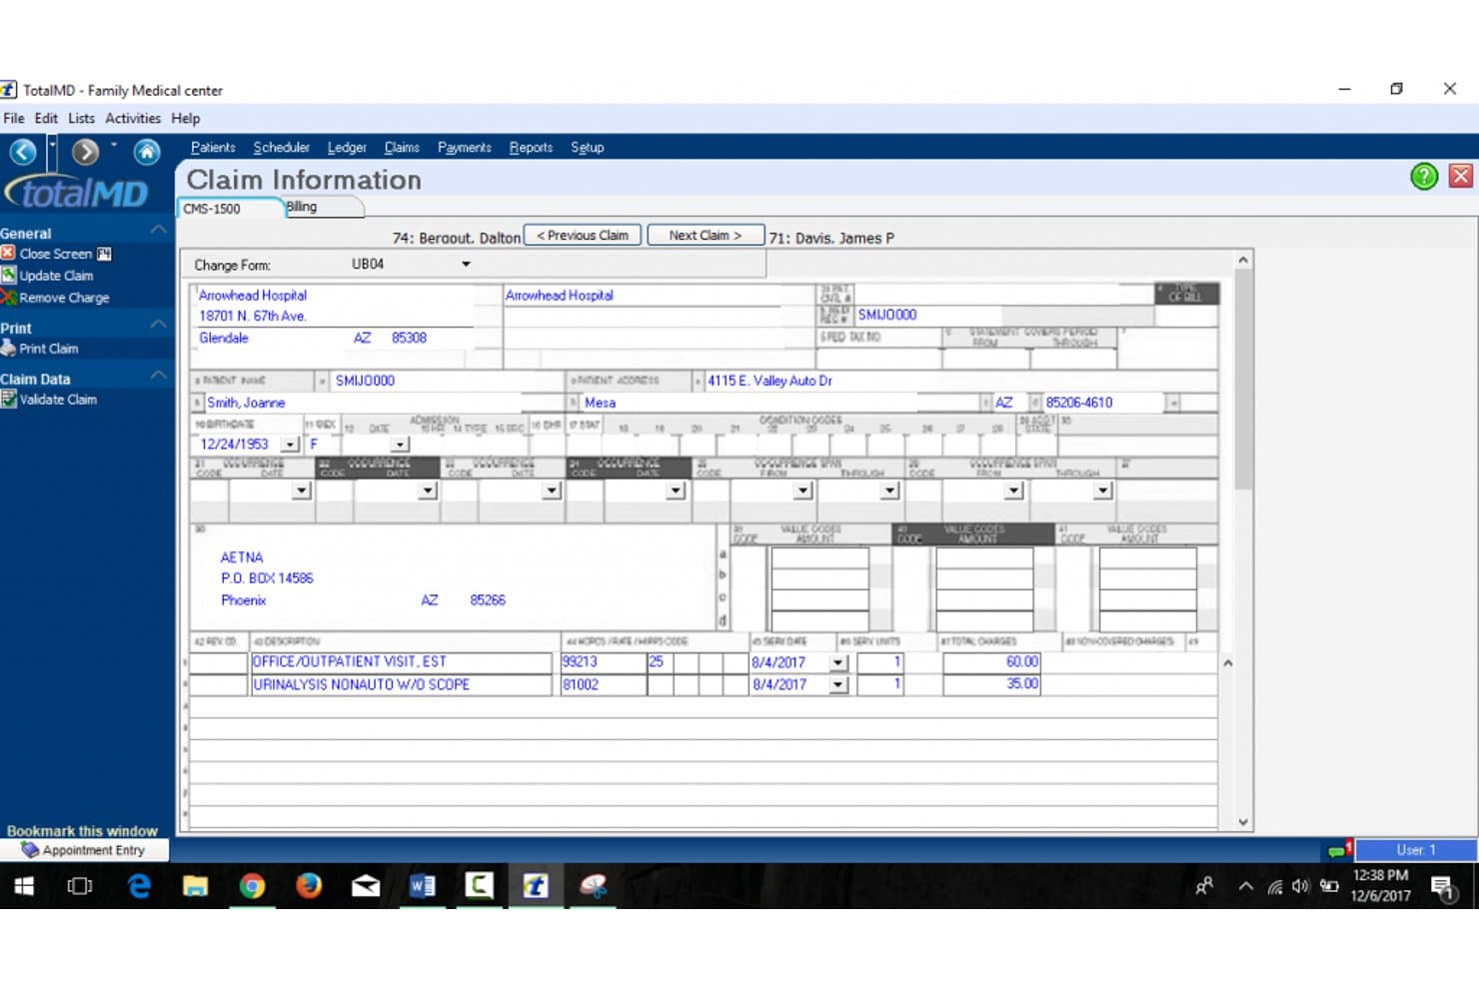Open the File menu

pyautogui.click(x=14, y=118)
